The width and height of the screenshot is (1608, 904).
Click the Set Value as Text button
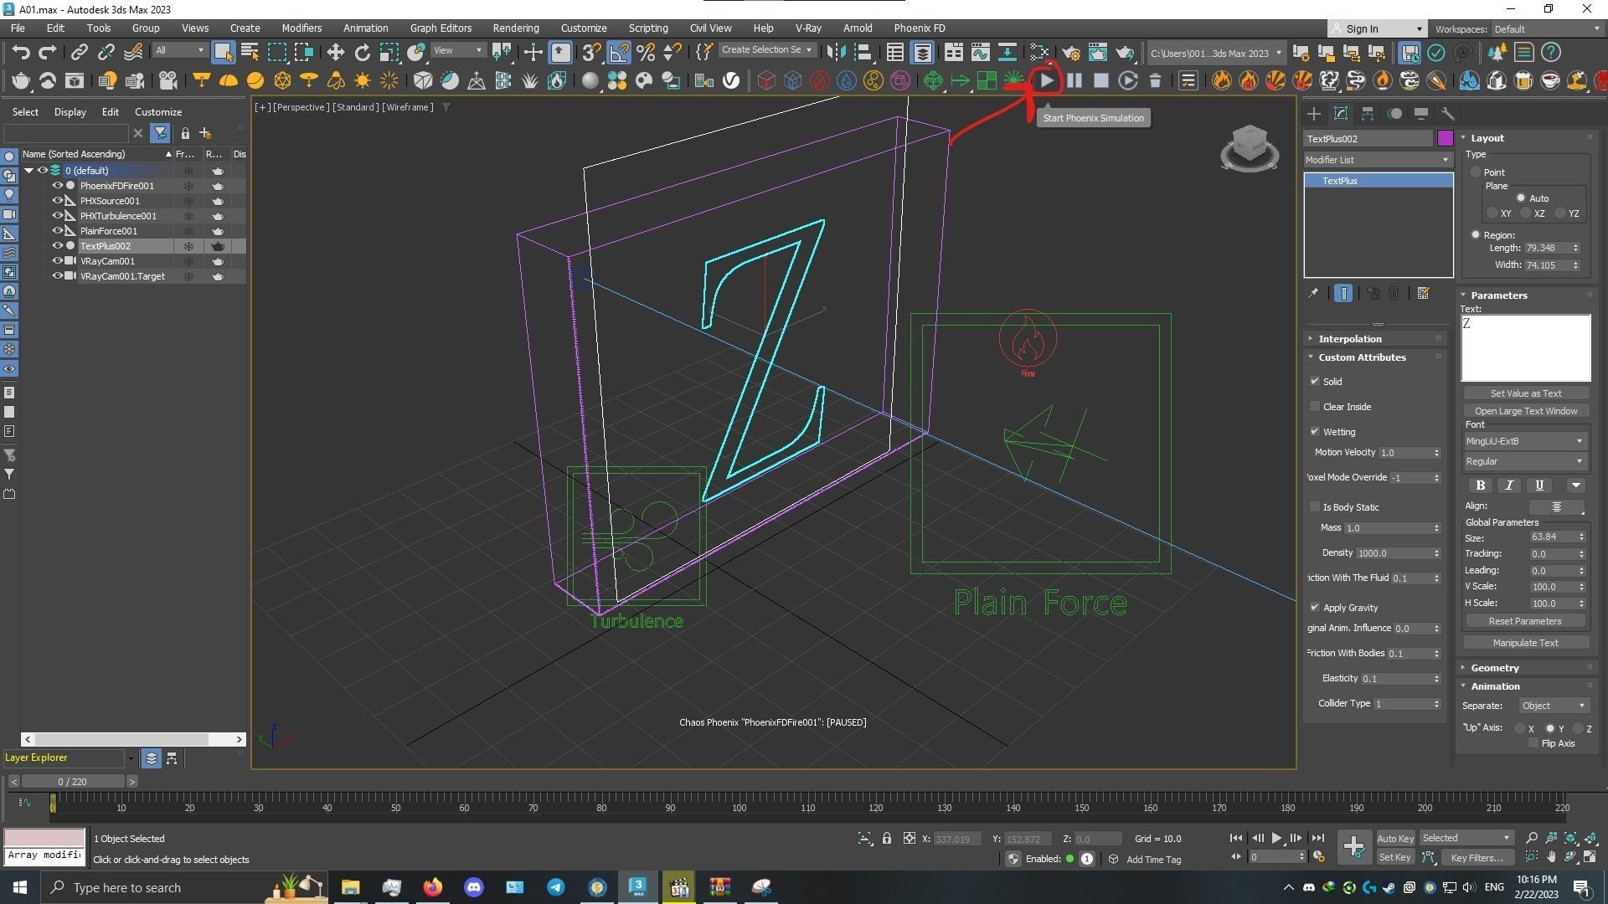(1525, 393)
